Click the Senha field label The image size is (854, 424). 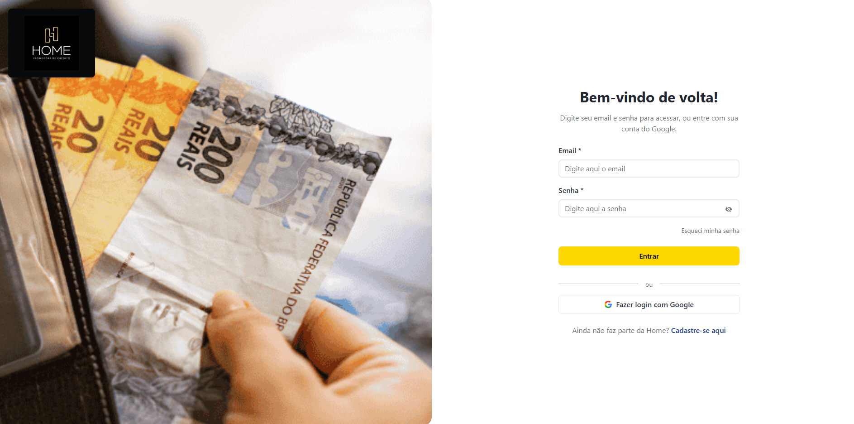(568, 190)
